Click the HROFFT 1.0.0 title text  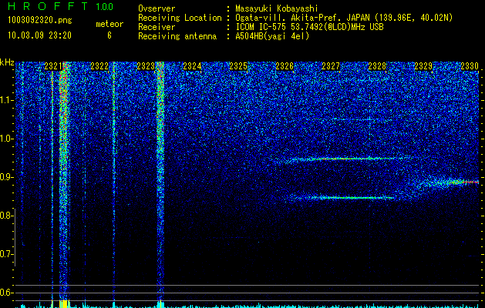coord(60,6)
